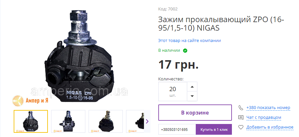Image resolution: width=299 pixels, height=137 pixels.
Task: Click the phone handset icon
Action: point(241,108)
